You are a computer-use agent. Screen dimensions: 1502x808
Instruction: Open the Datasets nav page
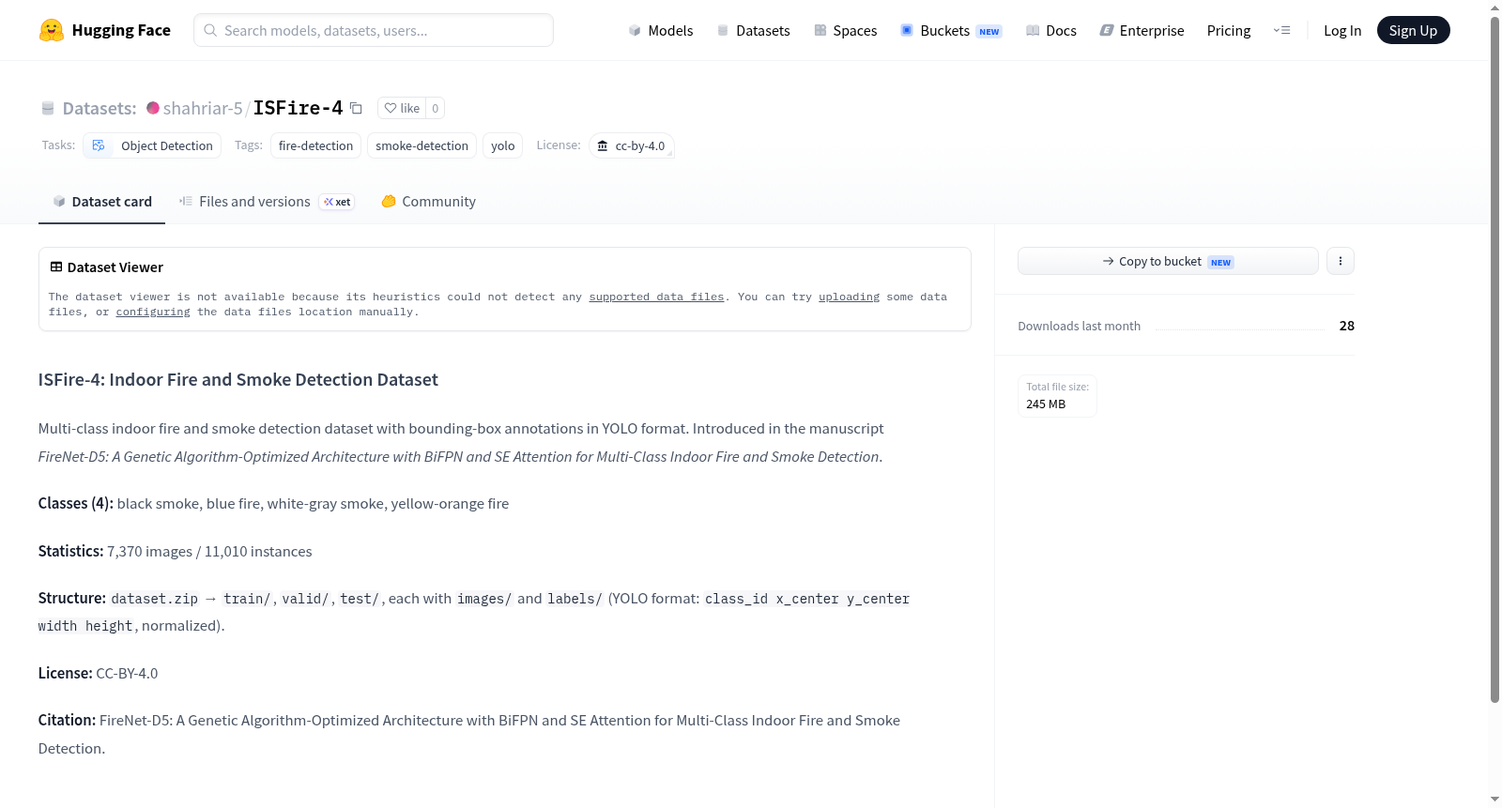[x=753, y=30]
